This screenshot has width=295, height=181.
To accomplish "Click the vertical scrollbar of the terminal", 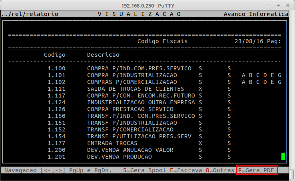I will click(x=291, y=92).
